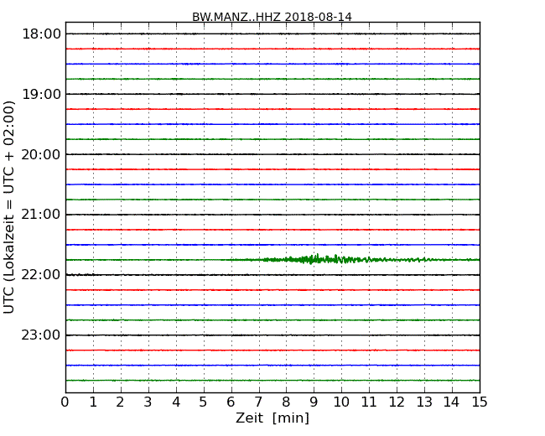Click the 13 minute tick label

pyautogui.click(x=424, y=402)
